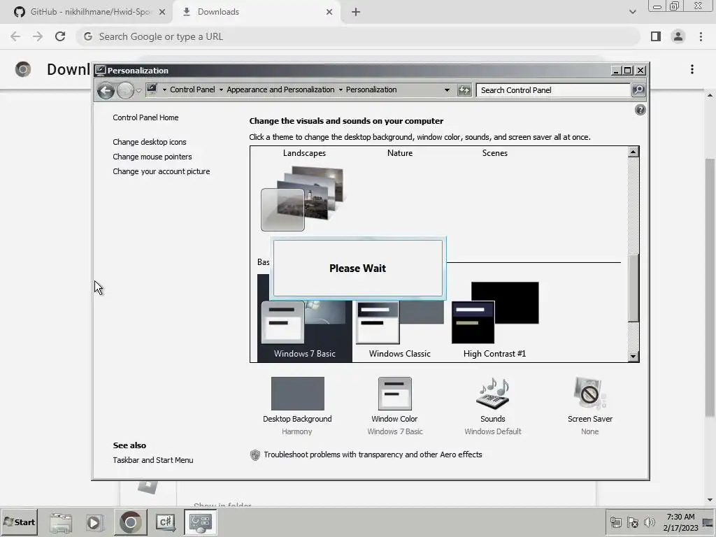
Task: Open Control Panel Home link
Action: (x=145, y=117)
